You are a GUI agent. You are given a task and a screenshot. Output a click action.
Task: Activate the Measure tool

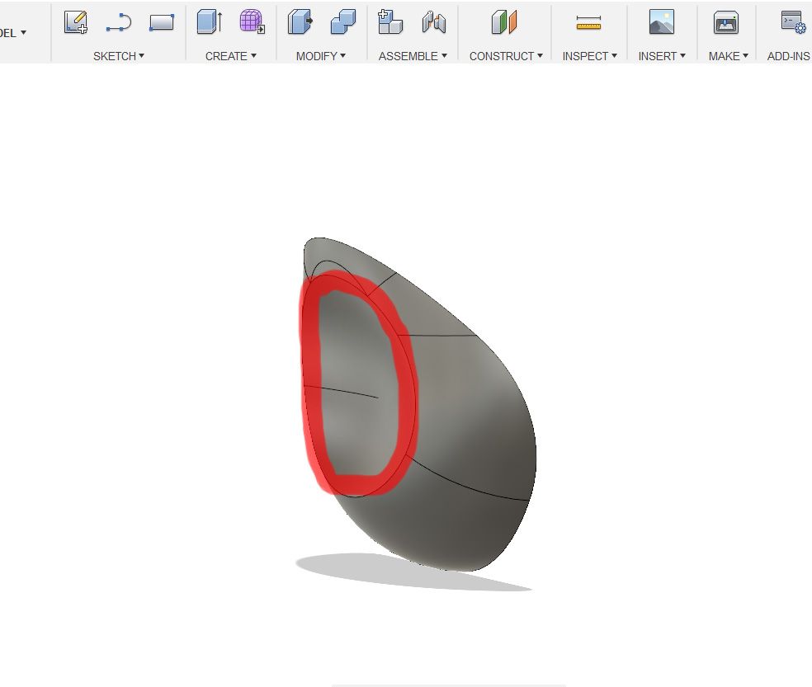point(589,23)
